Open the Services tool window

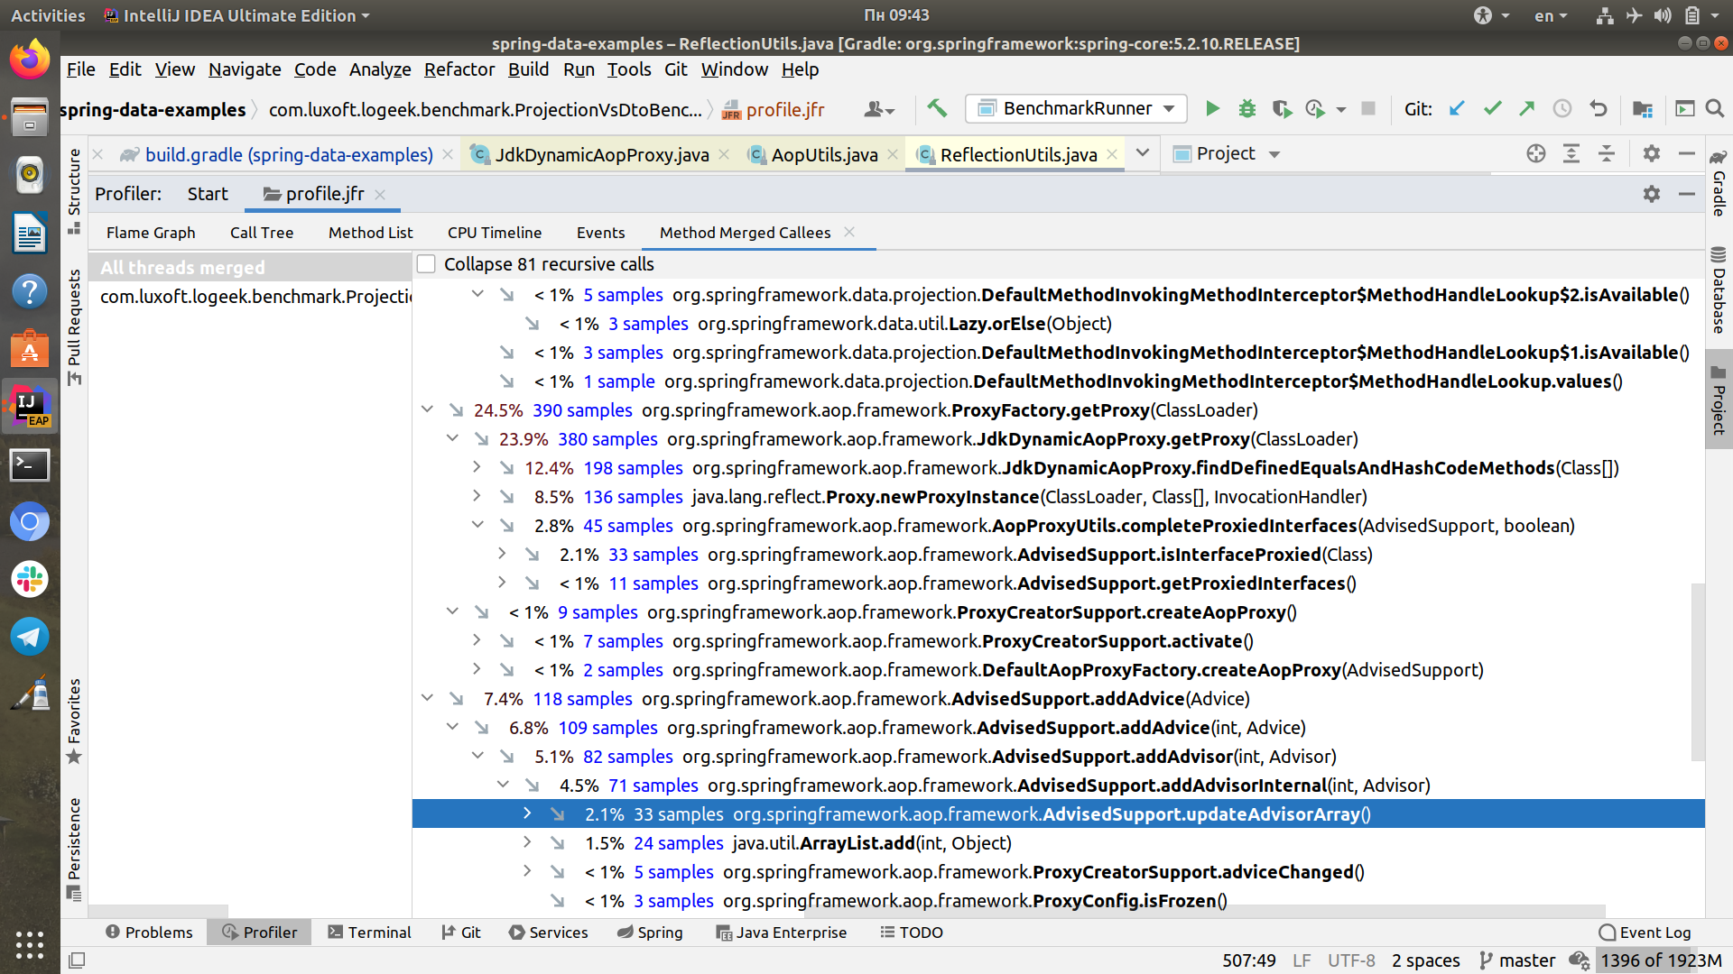pos(548,933)
